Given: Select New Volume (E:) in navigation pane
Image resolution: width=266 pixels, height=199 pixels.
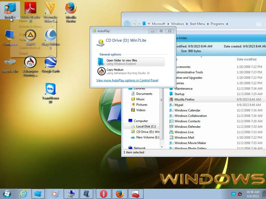Looking at the screenshot, I should click(148, 137).
